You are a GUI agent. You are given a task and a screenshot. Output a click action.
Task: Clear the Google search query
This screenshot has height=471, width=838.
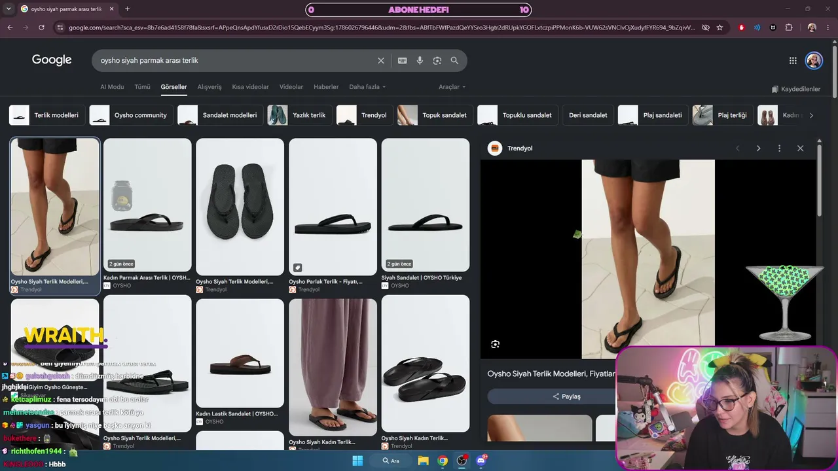(381, 61)
